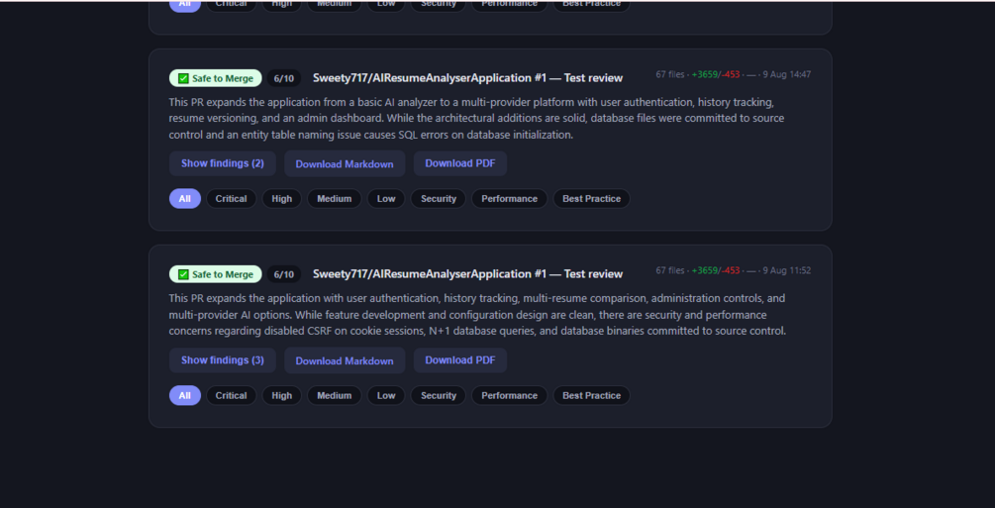Click '-453' deletions count in 14:47 review
The image size is (995, 508).
[731, 74]
